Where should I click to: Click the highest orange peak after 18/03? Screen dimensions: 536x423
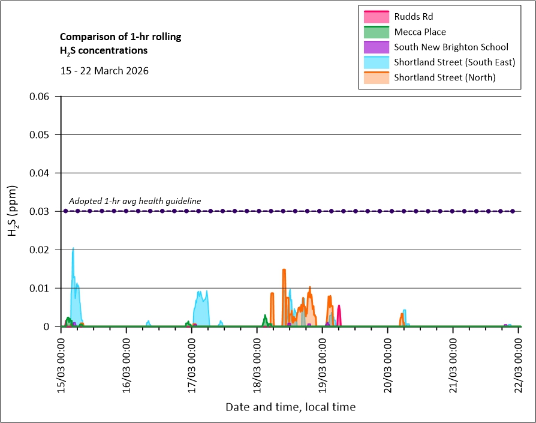coord(284,271)
